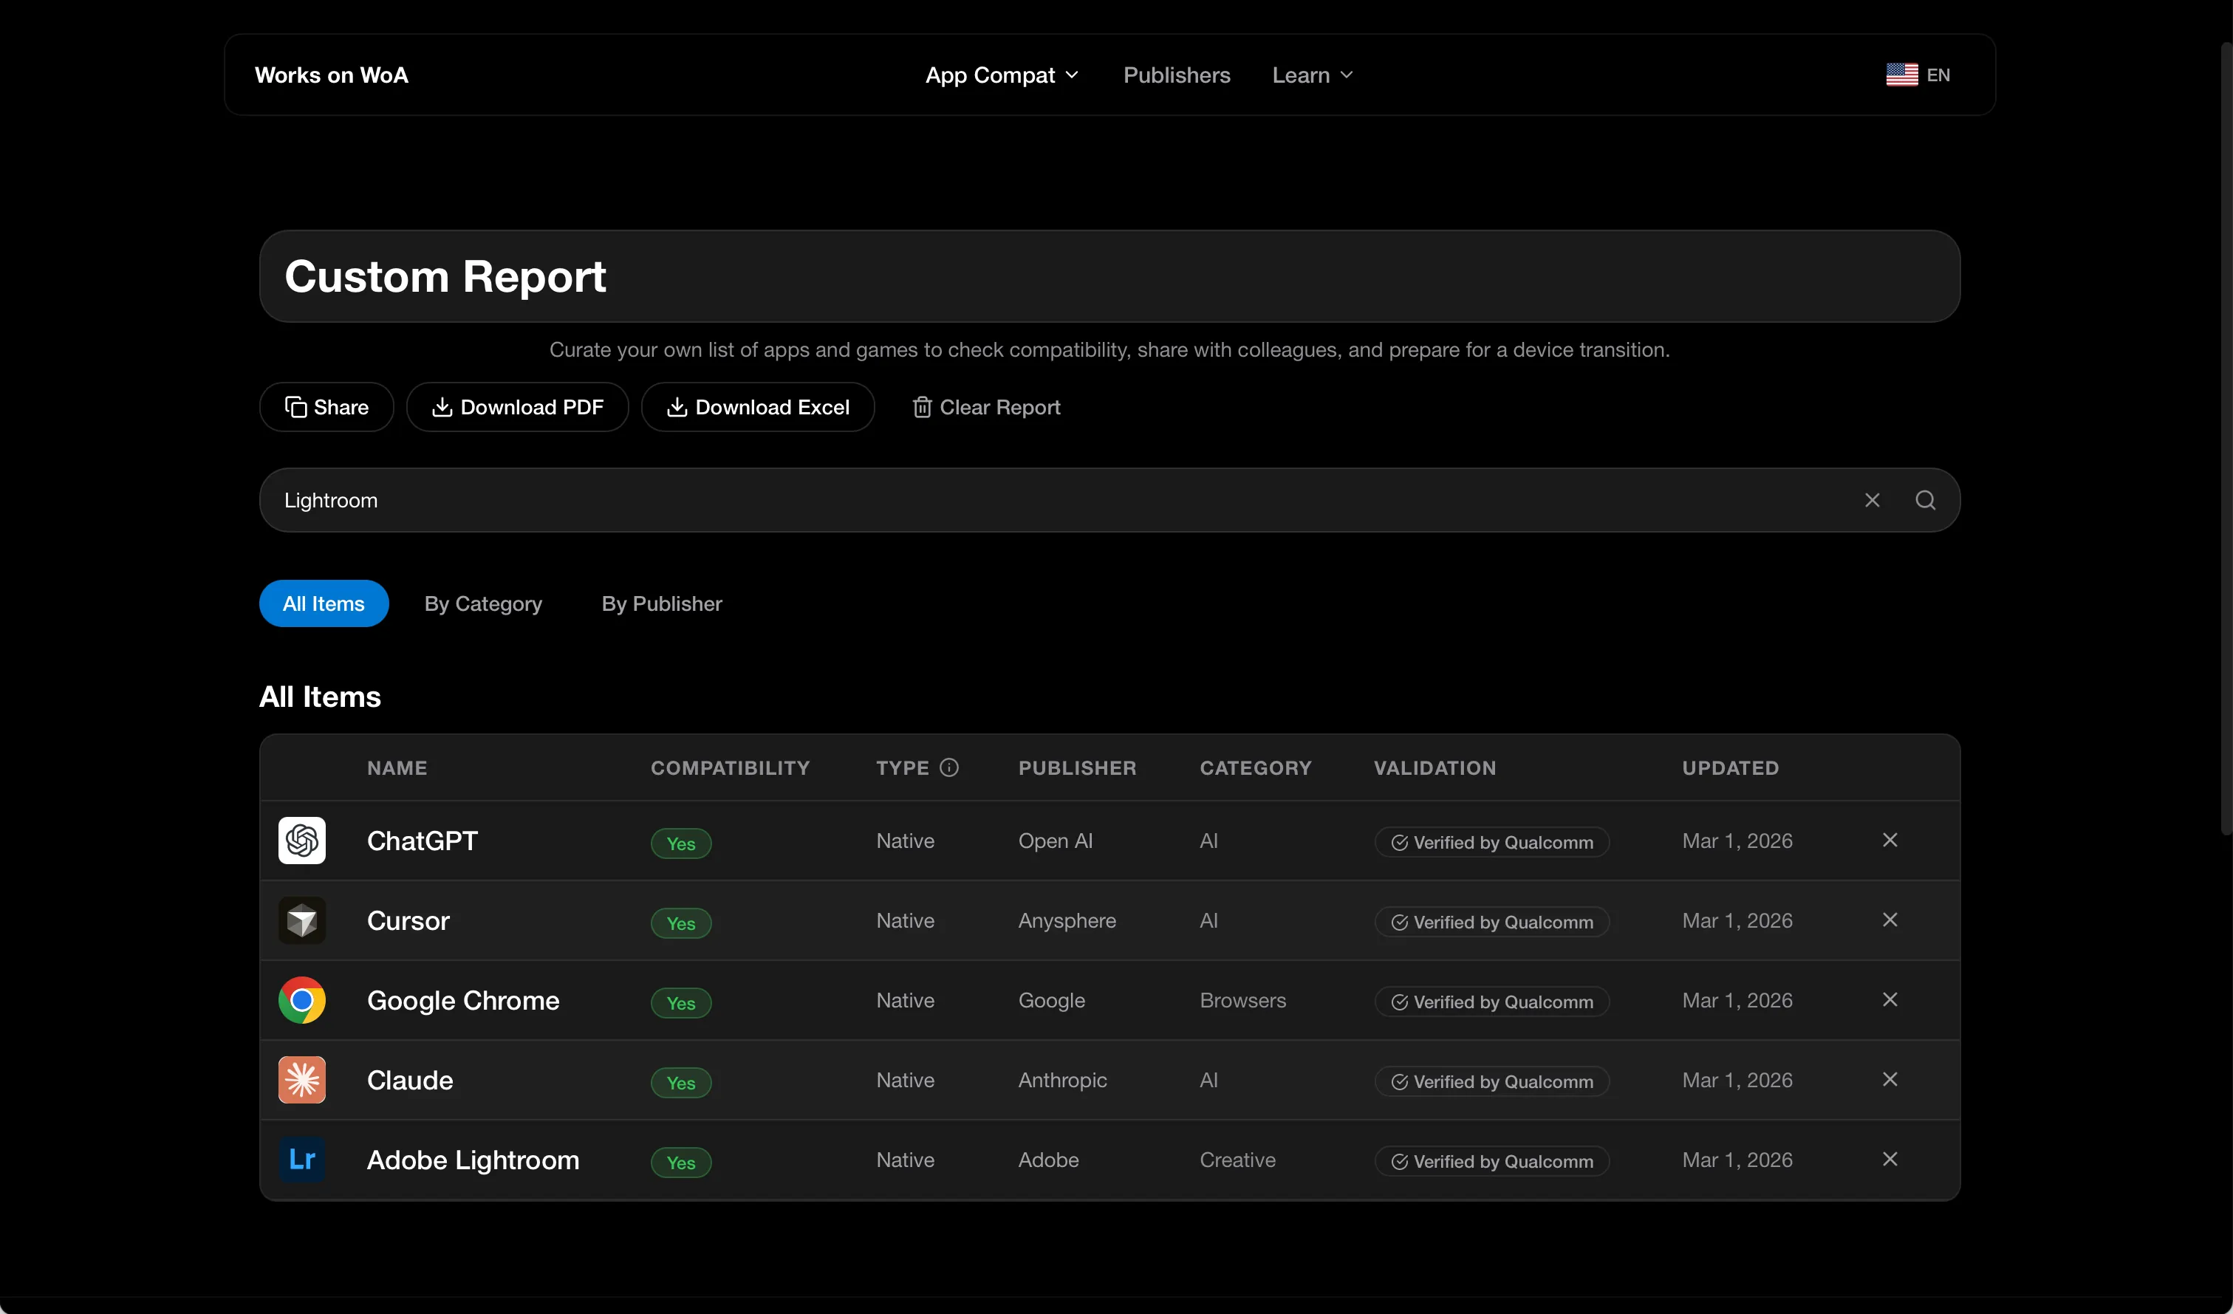Image resolution: width=2233 pixels, height=1314 pixels.
Task: Click ChatGPT's Yes compatibility badge
Action: coord(680,844)
